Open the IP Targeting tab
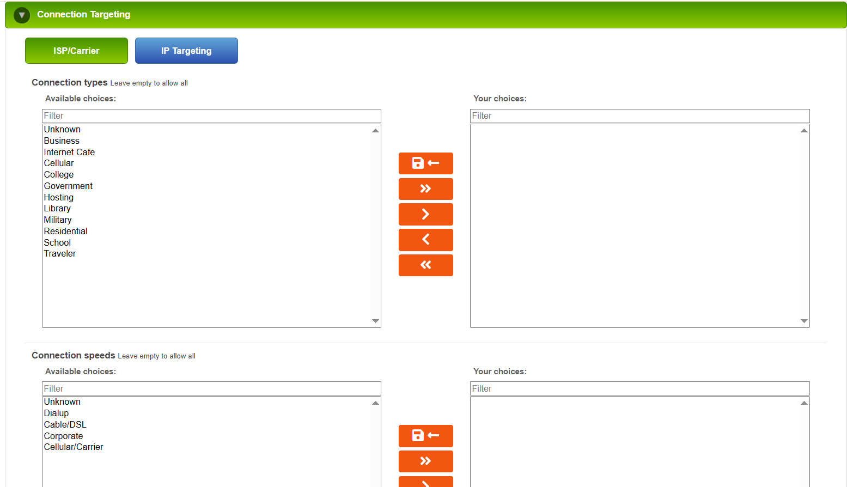Image resolution: width=847 pixels, height=487 pixels. [x=186, y=51]
